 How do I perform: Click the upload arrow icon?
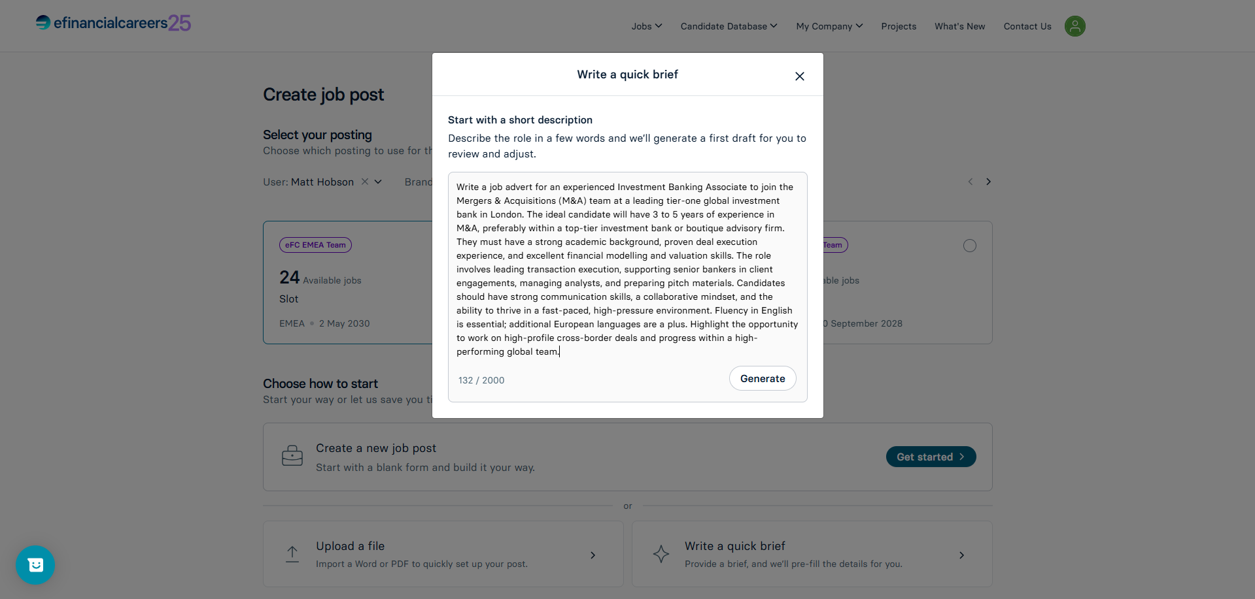click(x=292, y=554)
